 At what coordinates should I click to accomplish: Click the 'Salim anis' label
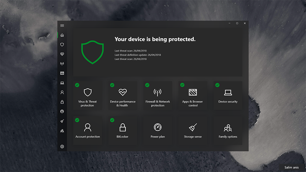[292, 167]
